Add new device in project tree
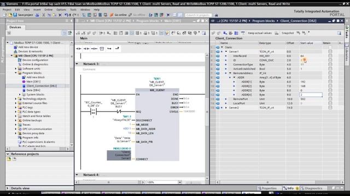The image size is (350, 196). pos(28,47)
